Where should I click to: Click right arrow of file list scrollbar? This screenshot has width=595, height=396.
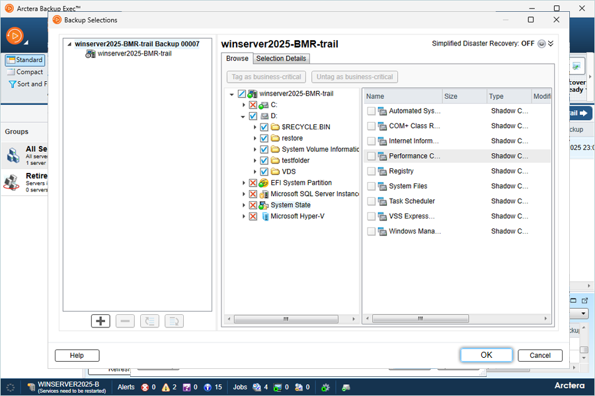click(x=546, y=319)
